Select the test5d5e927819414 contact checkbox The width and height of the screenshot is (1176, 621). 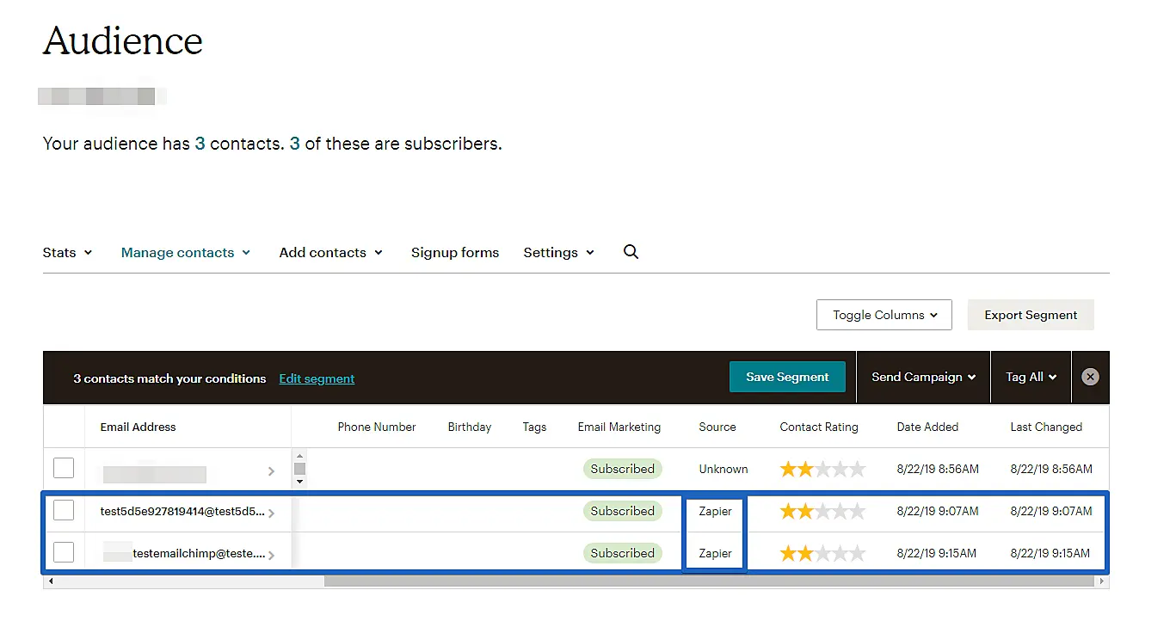tap(64, 511)
